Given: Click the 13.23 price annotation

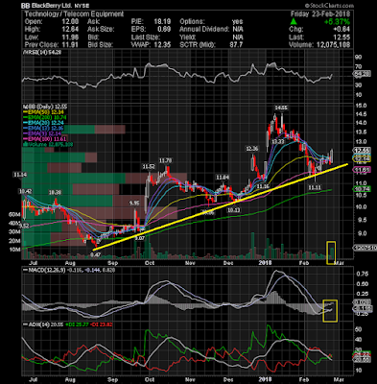Looking at the screenshot, I should pyautogui.click(x=277, y=141).
